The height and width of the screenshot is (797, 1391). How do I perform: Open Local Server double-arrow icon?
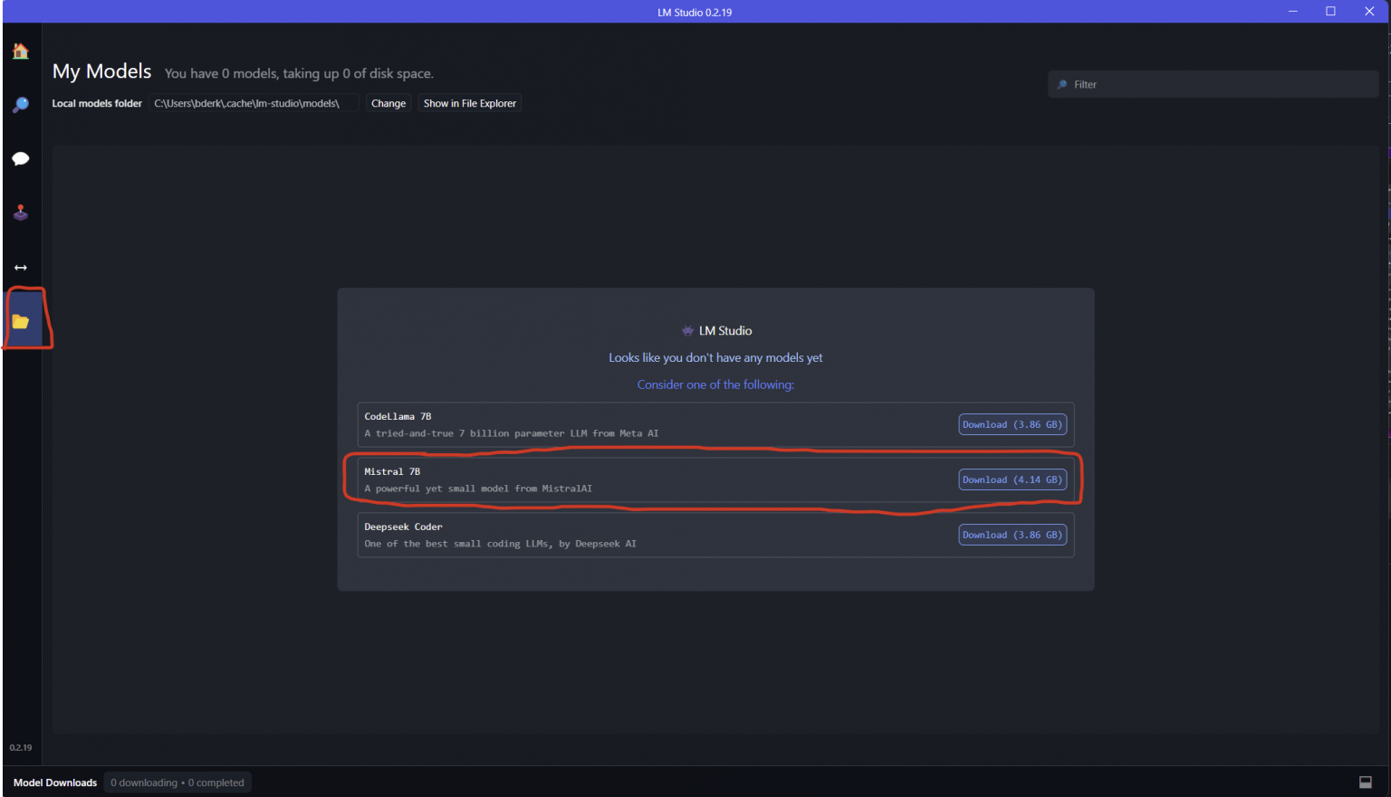point(20,268)
